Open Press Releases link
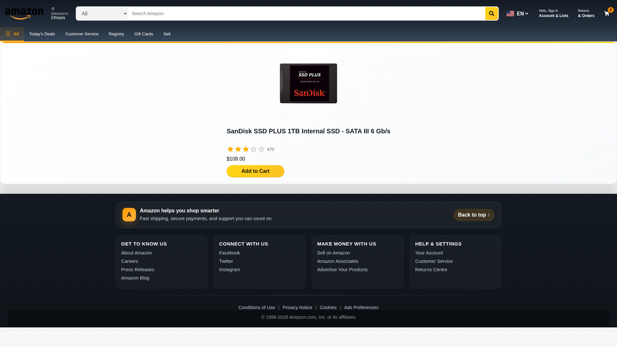Viewport: 617px width, 347px height. tap(138, 270)
